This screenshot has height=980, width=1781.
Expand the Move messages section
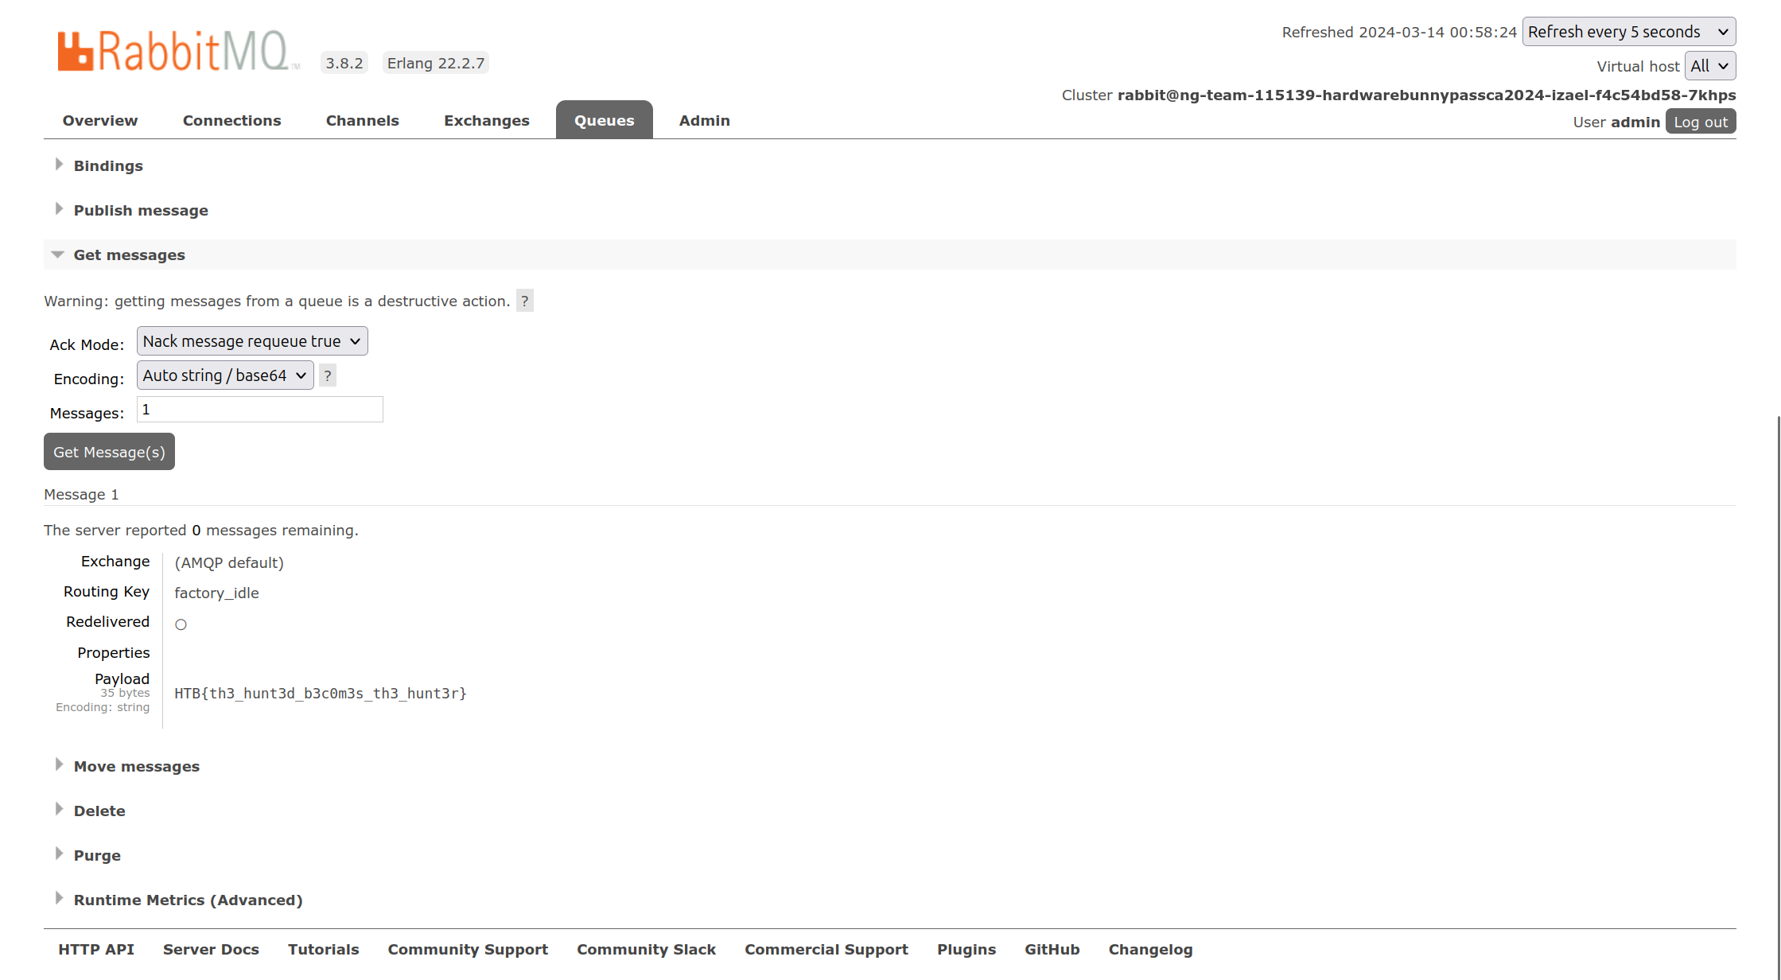click(137, 766)
